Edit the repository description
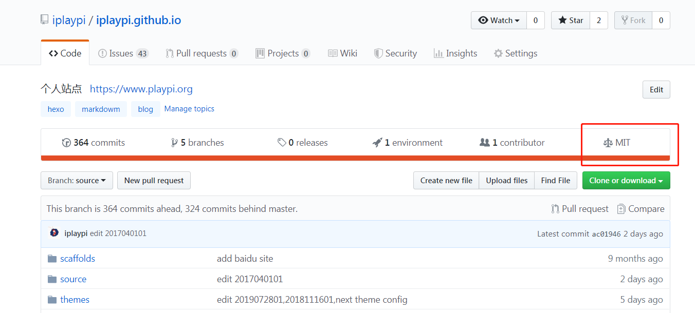Image resolution: width=695 pixels, height=313 pixels. [656, 89]
